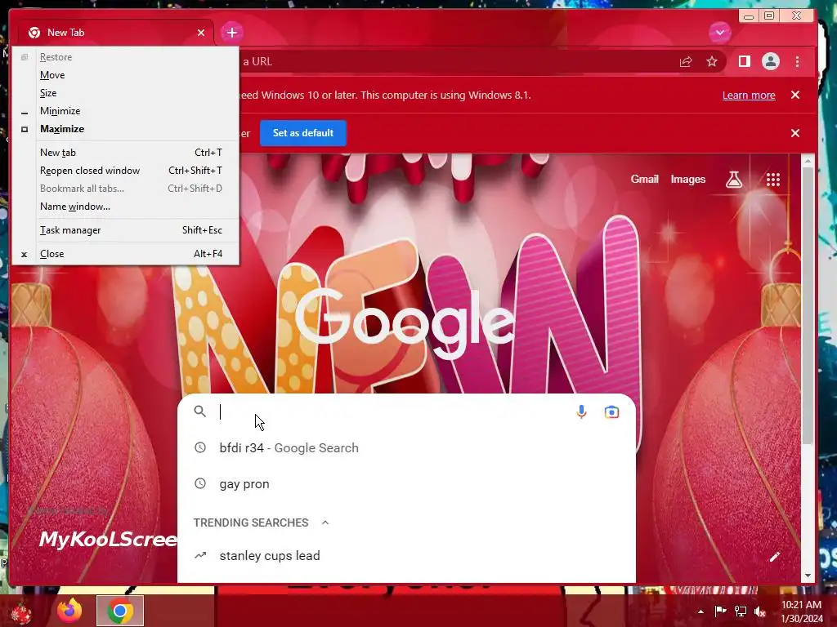Dismiss the default browser infobar

(x=794, y=133)
